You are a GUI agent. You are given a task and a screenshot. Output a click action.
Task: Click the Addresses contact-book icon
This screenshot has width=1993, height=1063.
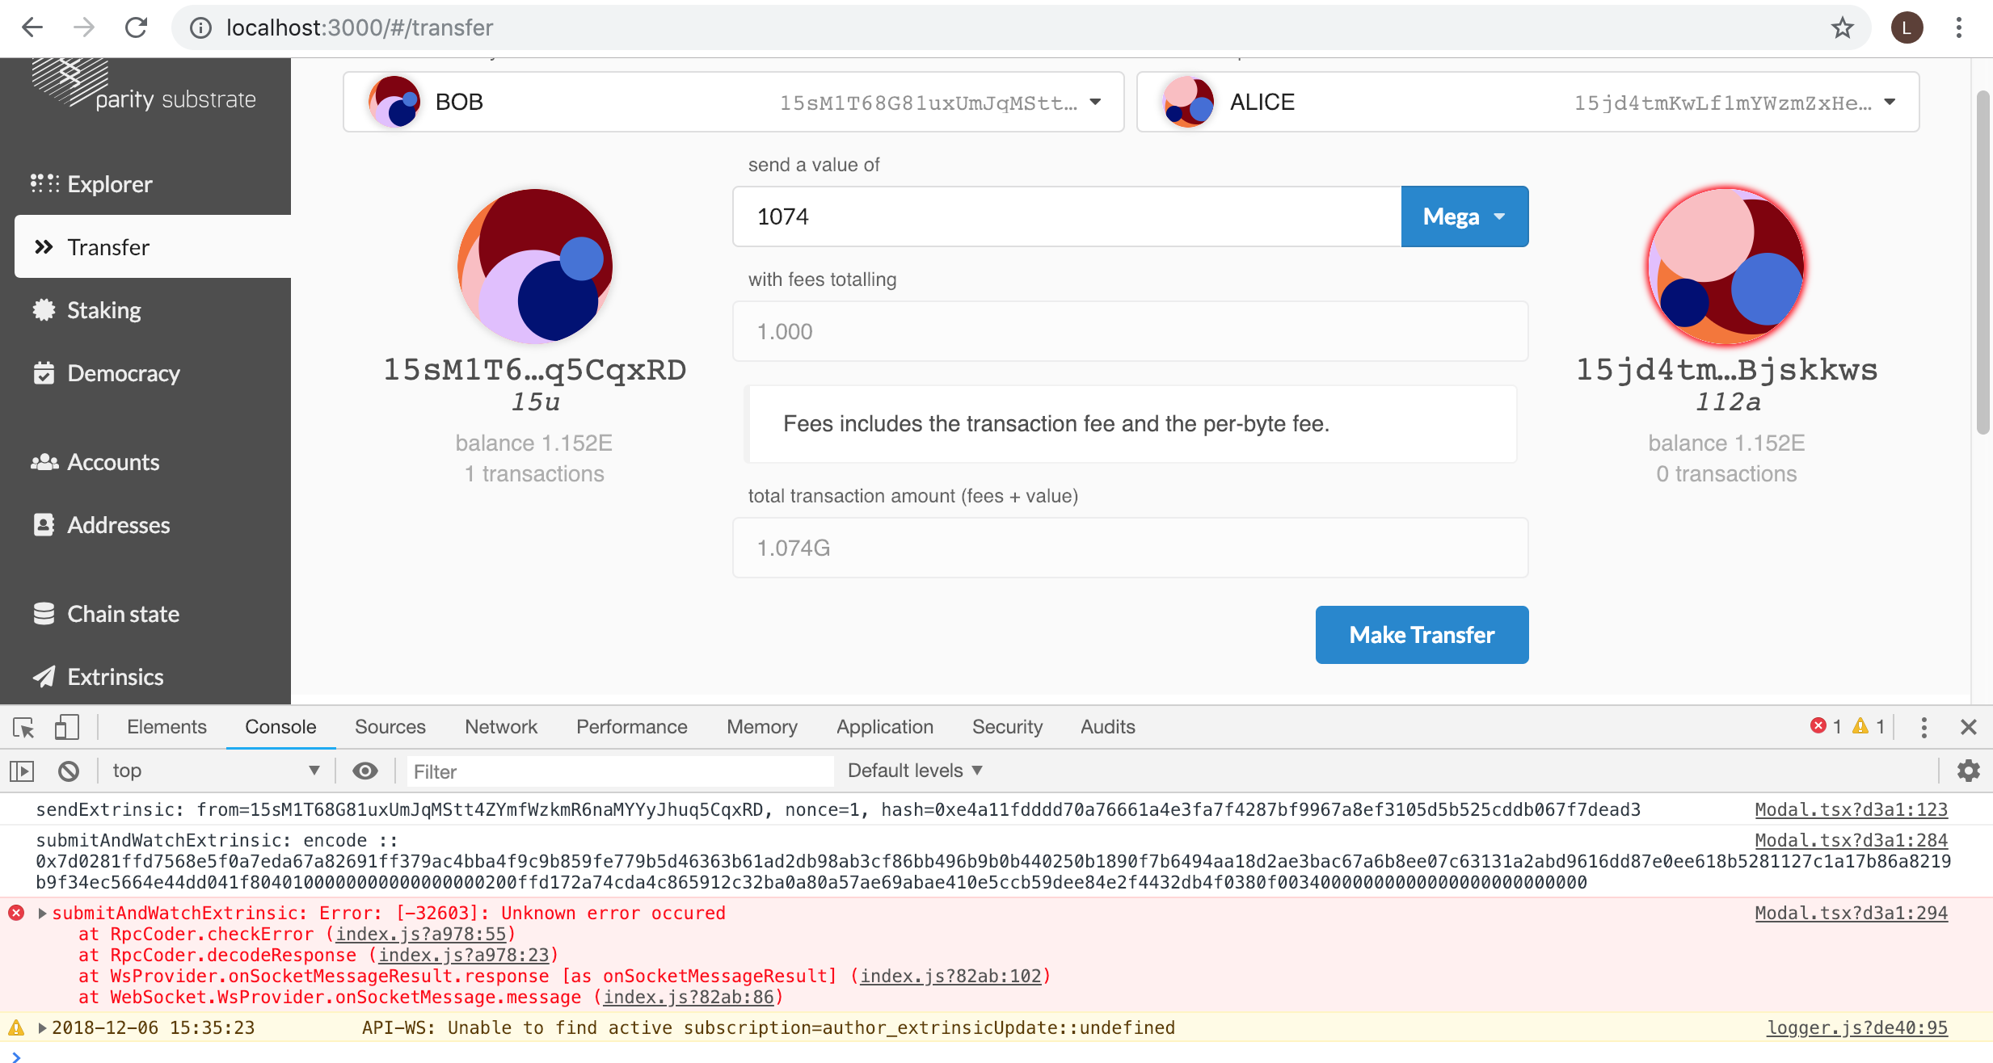pyautogui.click(x=44, y=524)
